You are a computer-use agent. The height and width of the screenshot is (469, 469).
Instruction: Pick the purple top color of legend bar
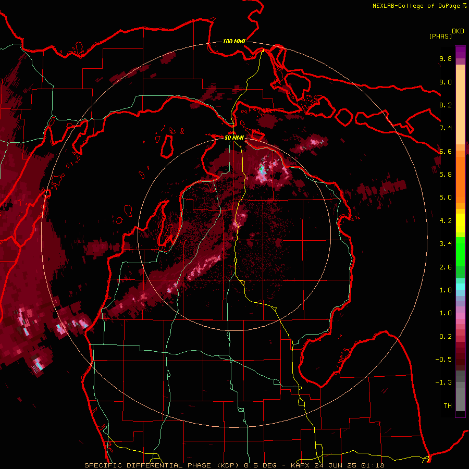(460, 52)
